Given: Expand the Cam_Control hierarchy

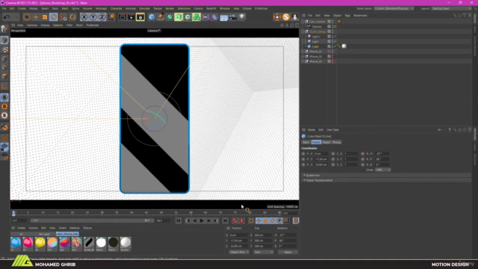Looking at the screenshot, I should (302, 22).
